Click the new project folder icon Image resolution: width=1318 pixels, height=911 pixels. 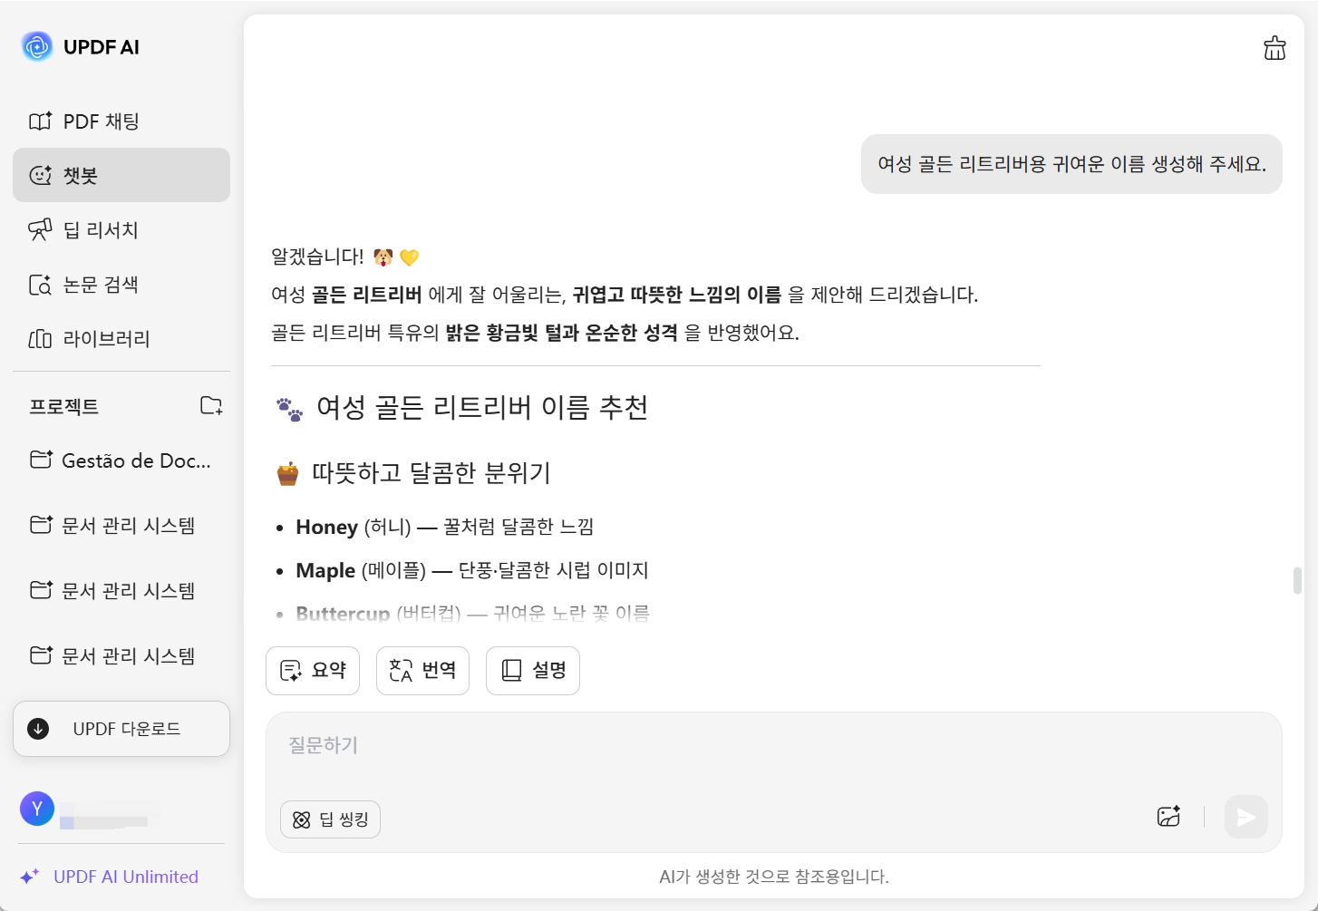coord(211,405)
